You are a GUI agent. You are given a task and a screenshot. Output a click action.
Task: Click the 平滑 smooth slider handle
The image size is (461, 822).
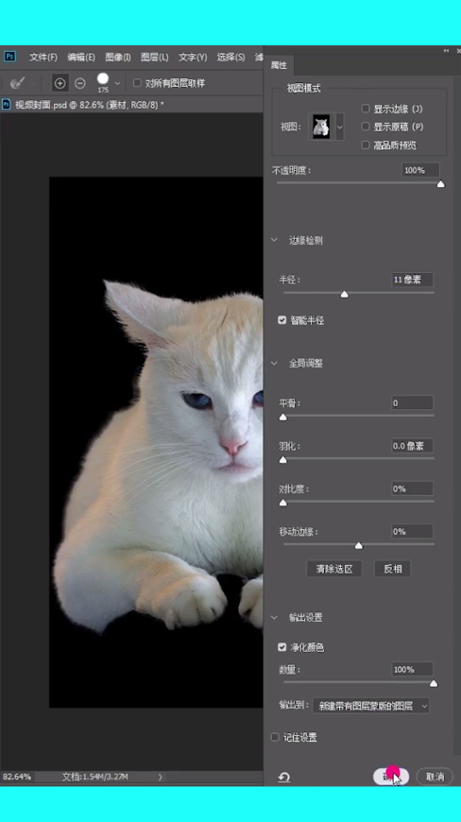click(282, 418)
